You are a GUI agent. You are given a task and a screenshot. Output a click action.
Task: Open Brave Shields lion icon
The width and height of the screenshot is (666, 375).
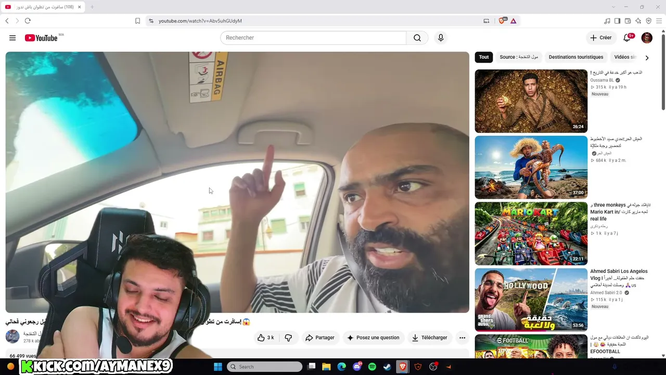[x=502, y=21]
